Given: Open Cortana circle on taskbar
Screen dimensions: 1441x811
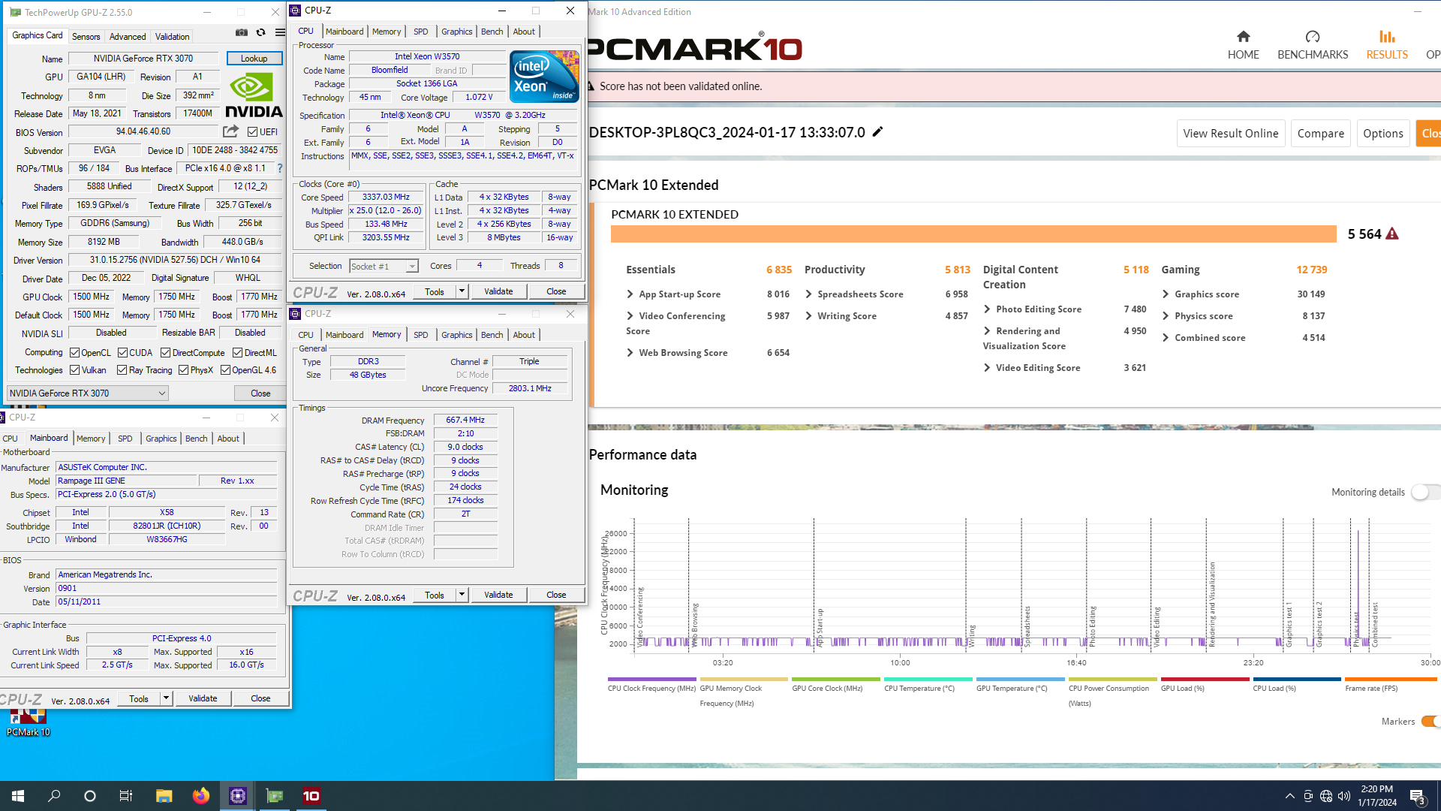Looking at the screenshot, I should point(90,796).
